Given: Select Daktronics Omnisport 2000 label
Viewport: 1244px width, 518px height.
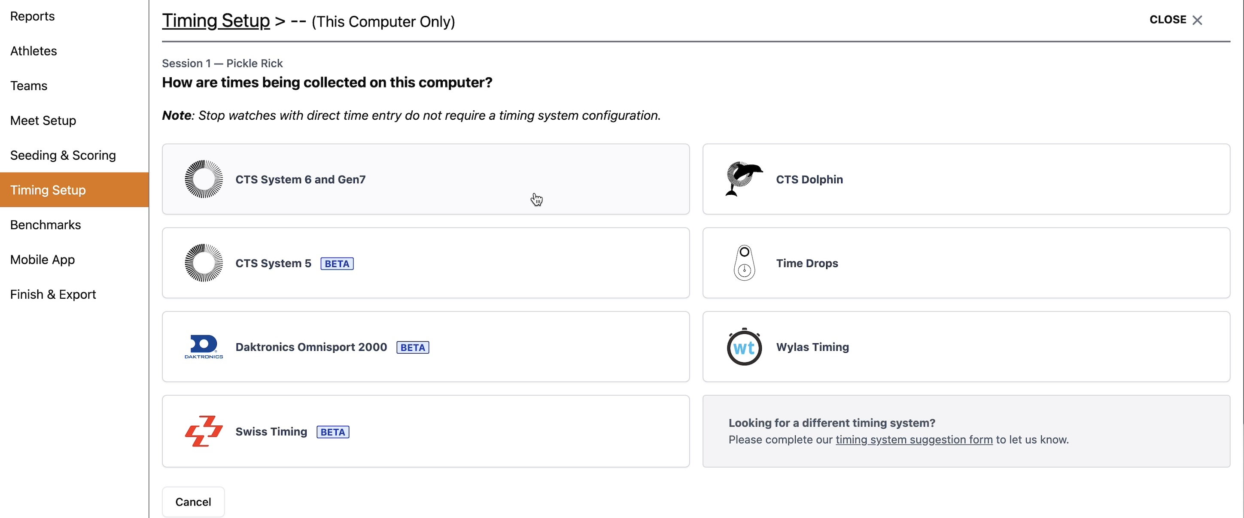Looking at the screenshot, I should (311, 347).
